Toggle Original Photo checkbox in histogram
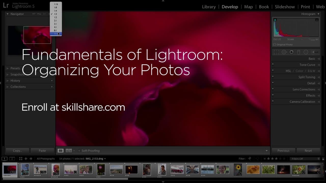 (x=275, y=44)
